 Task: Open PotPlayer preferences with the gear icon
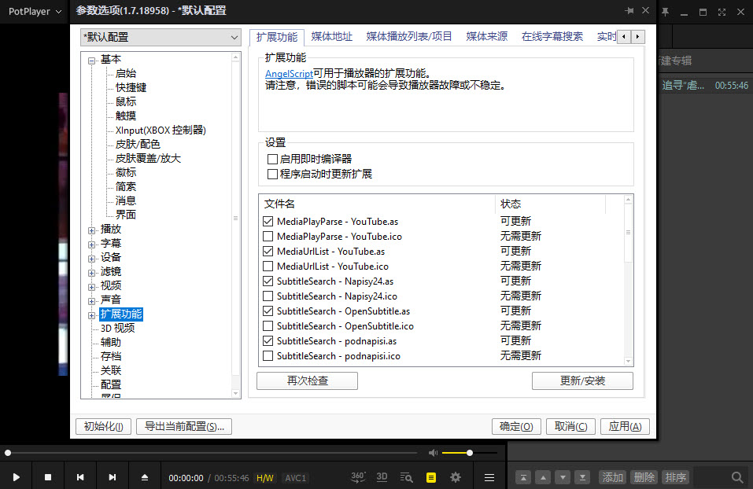coord(455,476)
